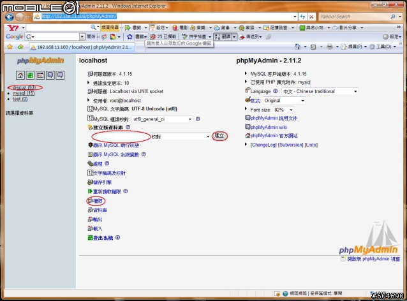This screenshot has height=301, width=407.
Task: Open the mysql (15) database link
Action: [x=24, y=93]
